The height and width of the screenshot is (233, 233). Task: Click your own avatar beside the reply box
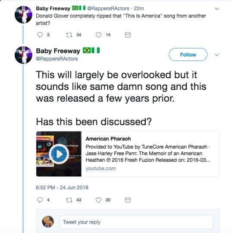pyautogui.click(x=48, y=221)
